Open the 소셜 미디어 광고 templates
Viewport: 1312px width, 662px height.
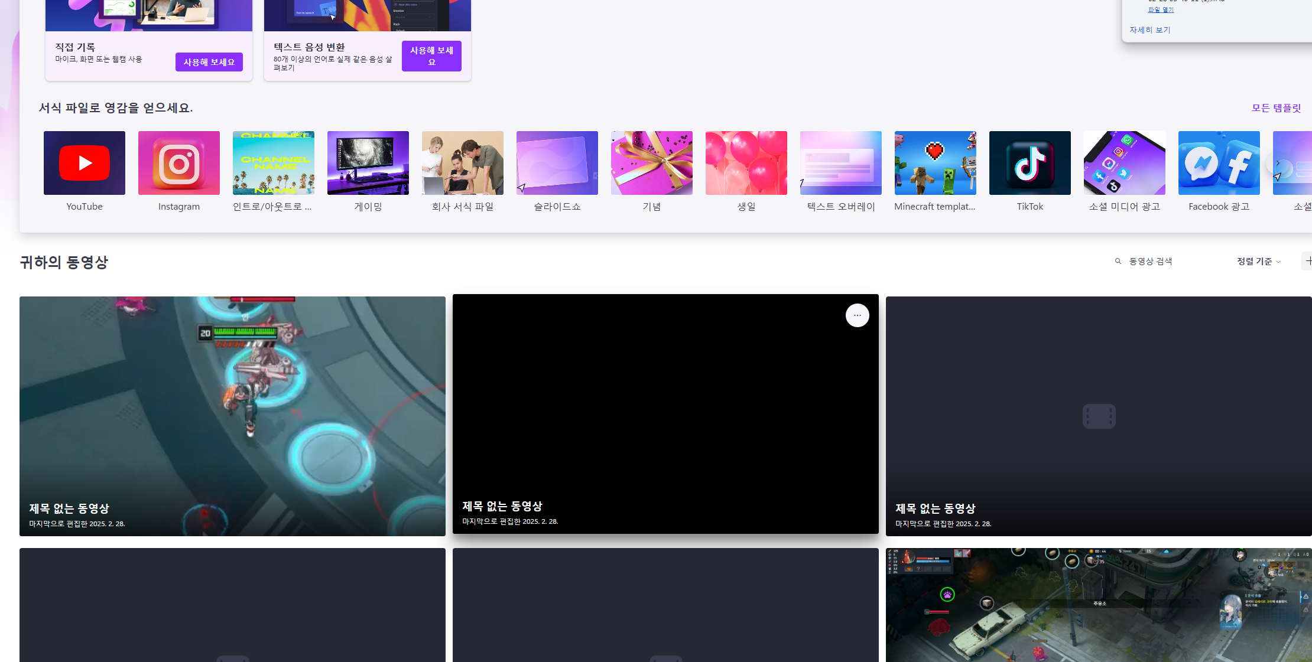point(1124,164)
